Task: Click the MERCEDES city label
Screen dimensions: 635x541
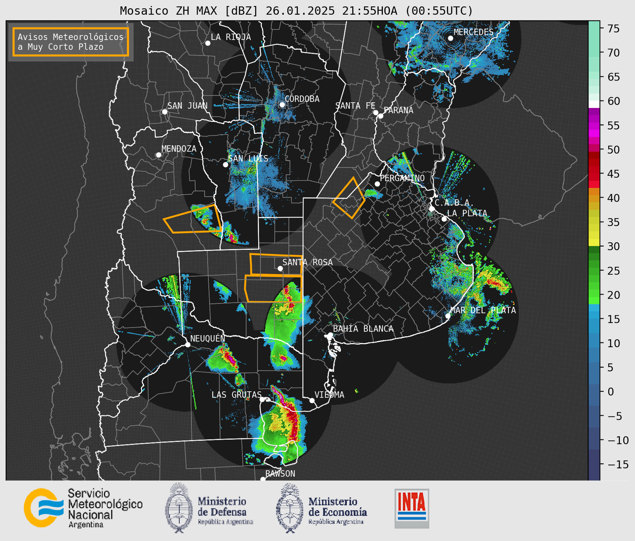Action: (474, 32)
